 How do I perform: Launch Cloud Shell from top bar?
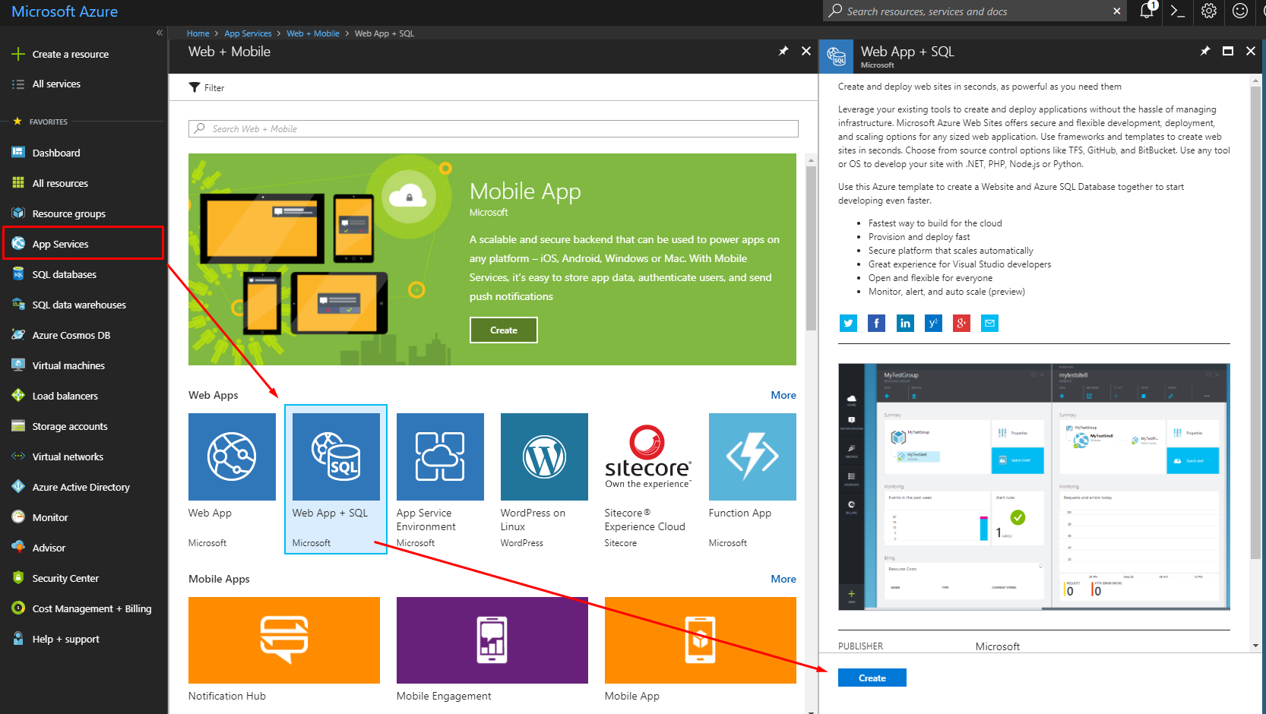click(x=1178, y=11)
